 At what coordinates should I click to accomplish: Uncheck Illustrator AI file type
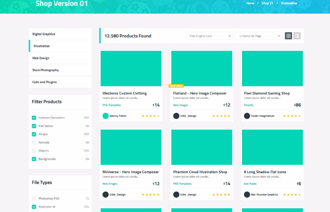click(x=34, y=207)
